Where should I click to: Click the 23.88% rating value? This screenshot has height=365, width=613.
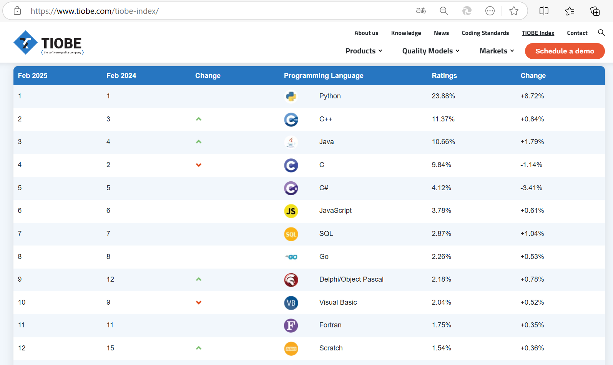click(443, 96)
